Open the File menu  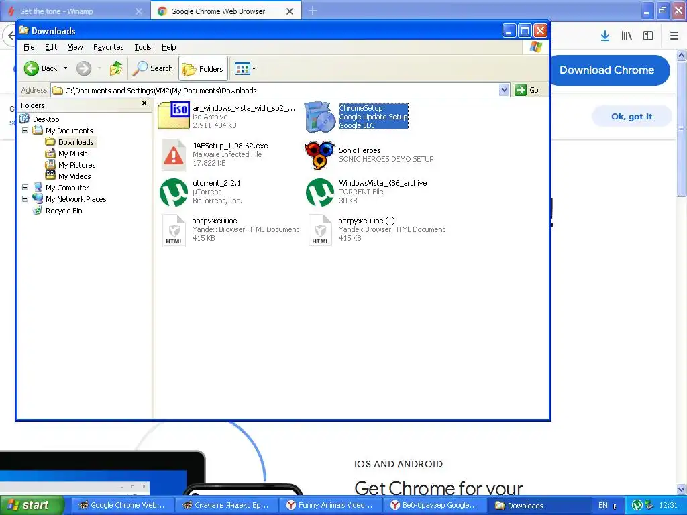(29, 47)
